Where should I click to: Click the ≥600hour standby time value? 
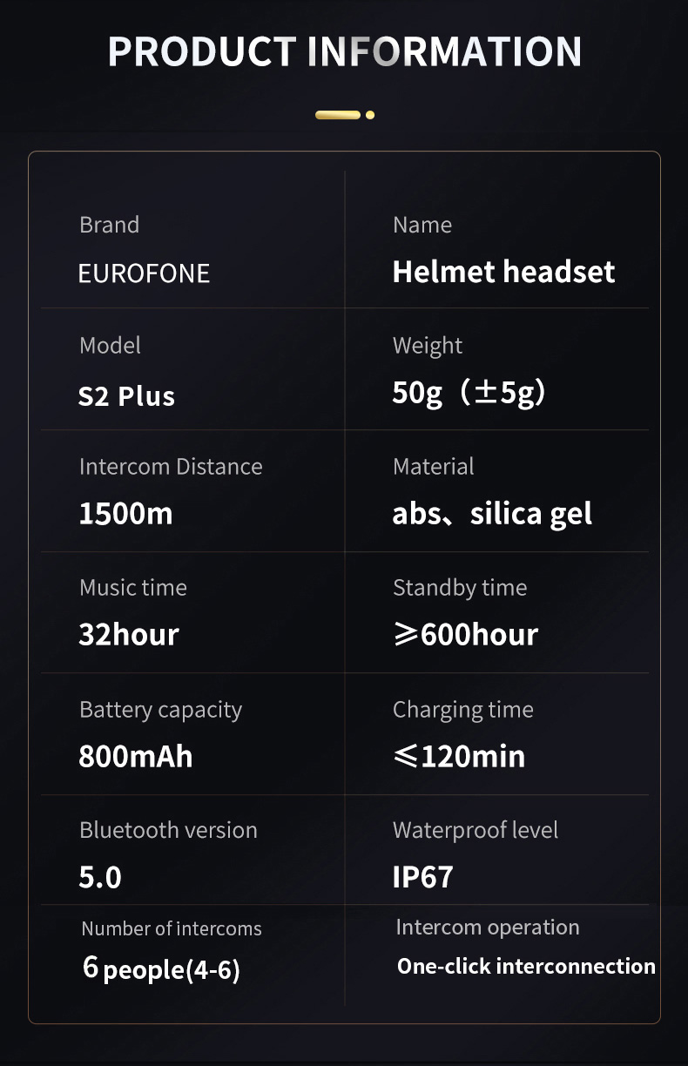click(465, 635)
